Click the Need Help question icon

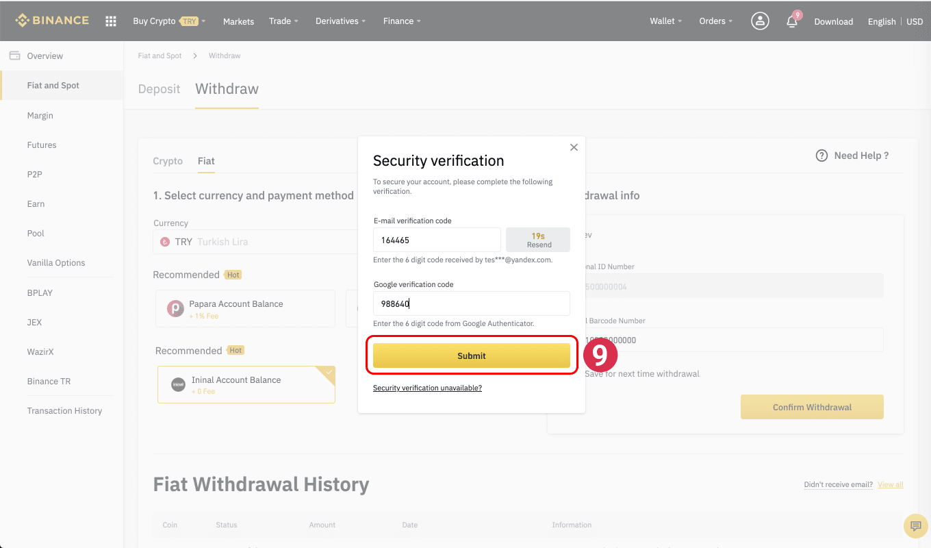pos(822,155)
